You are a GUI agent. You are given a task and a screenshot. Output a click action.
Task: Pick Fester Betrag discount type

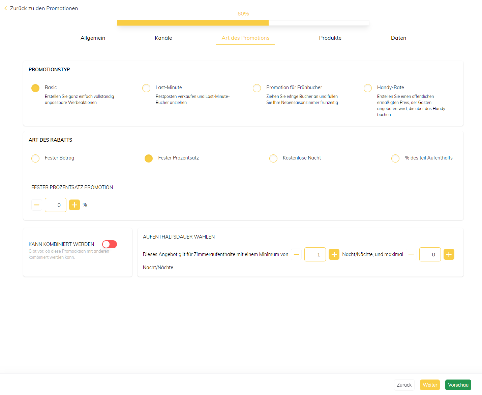click(x=35, y=158)
